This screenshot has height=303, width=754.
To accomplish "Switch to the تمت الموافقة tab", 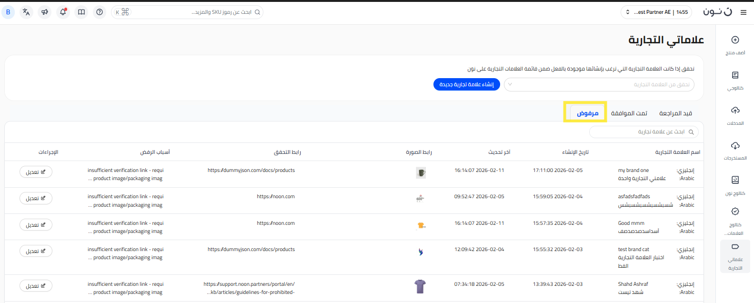I will click(629, 113).
